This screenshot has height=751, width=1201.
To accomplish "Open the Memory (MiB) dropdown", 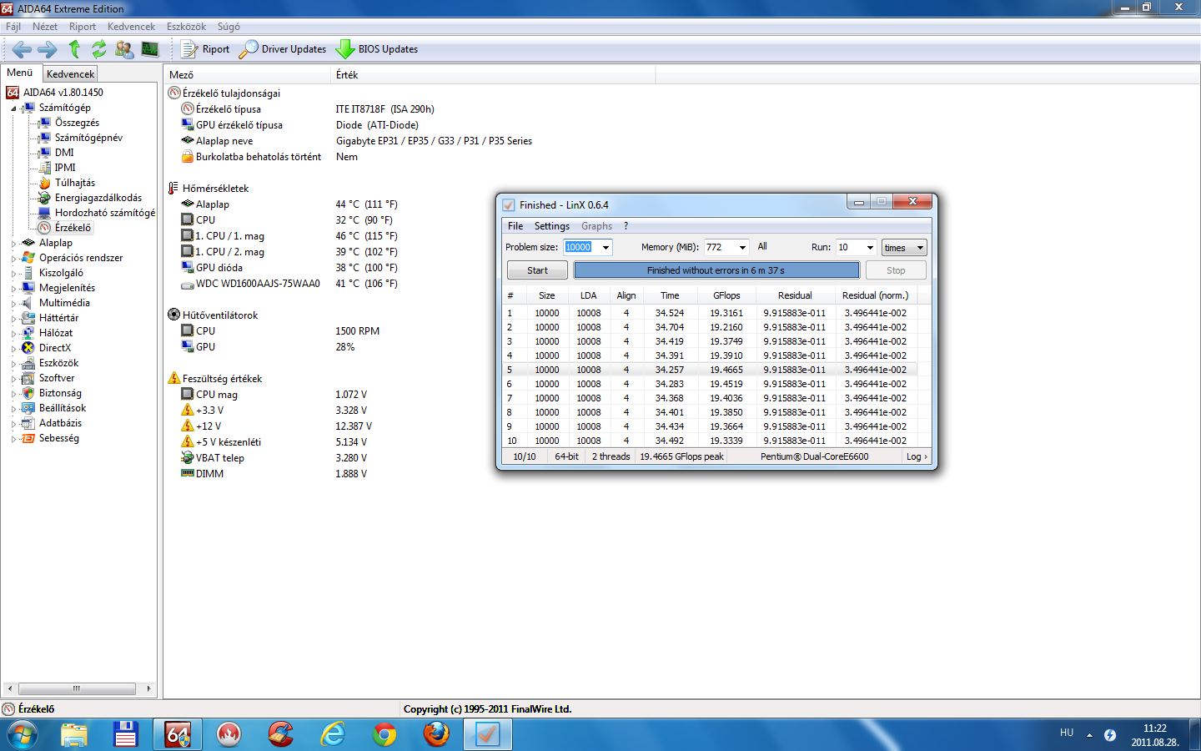I will coord(742,248).
